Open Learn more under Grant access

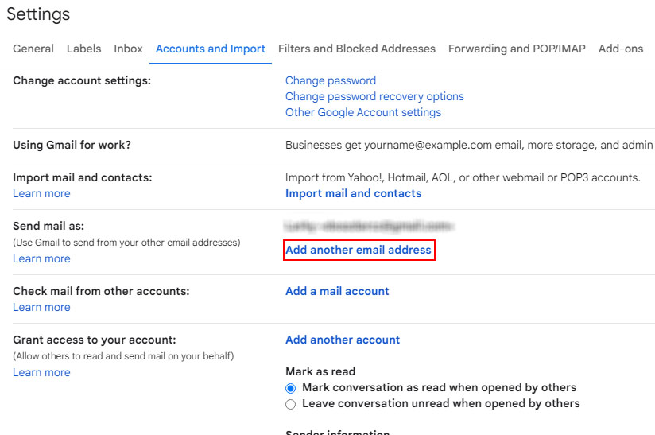41,372
